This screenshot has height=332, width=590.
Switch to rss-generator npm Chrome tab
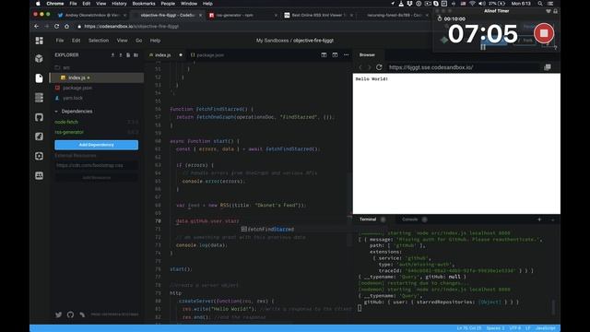click(243, 15)
